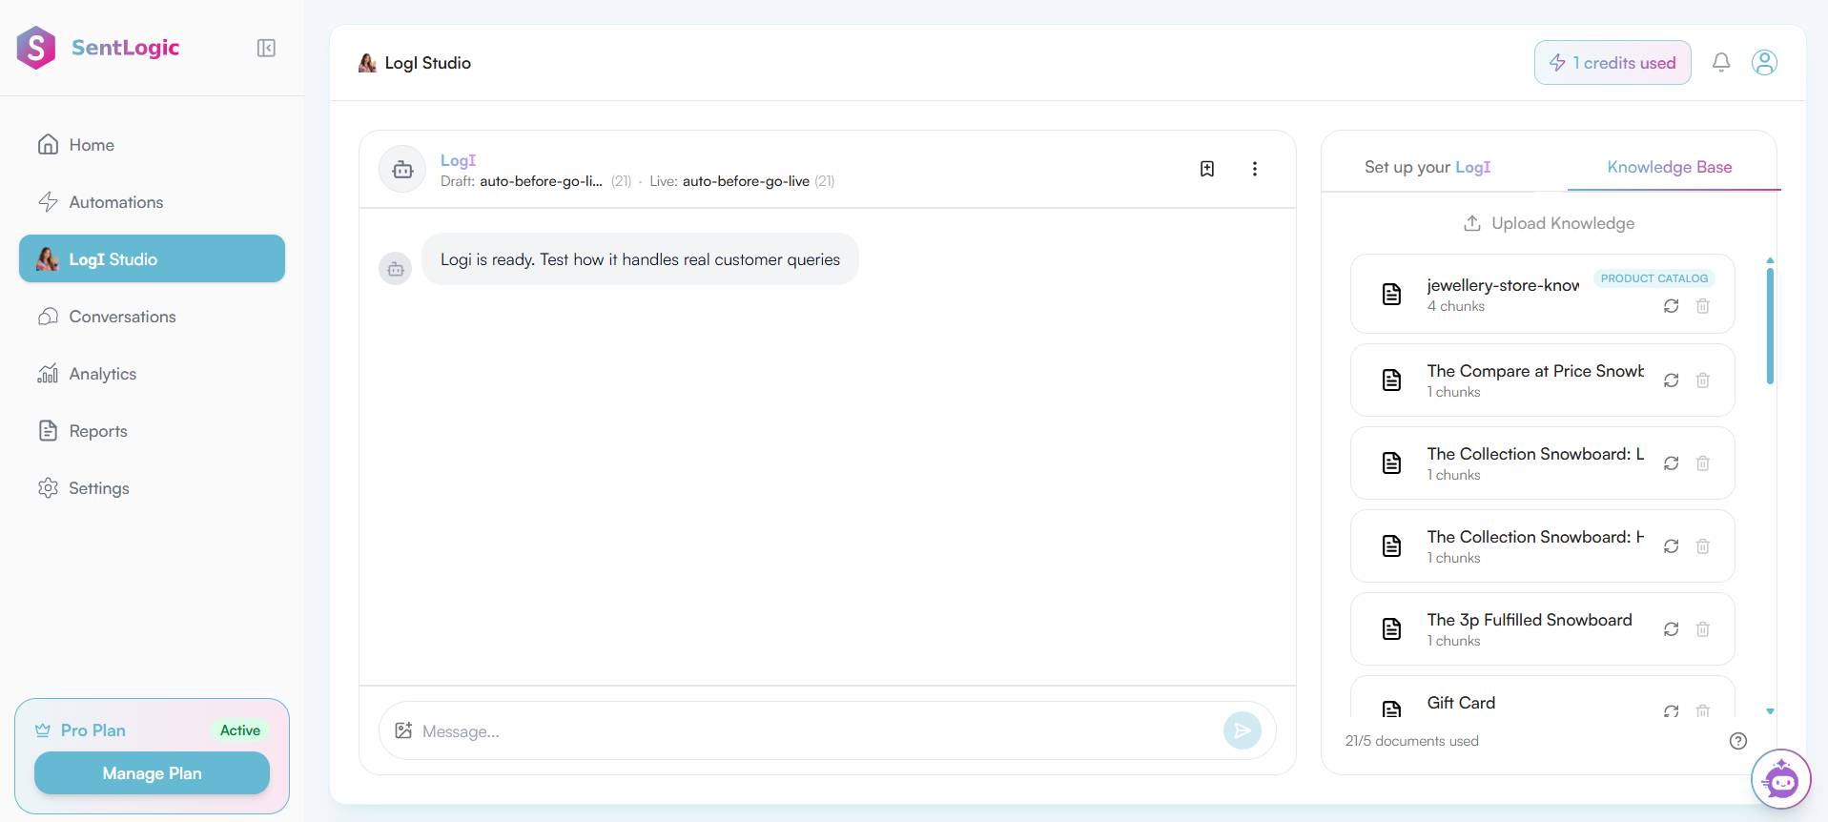The image size is (1828, 822).
Task: Delete The Collection Snowboard: L document
Action: click(x=1703, y=463)
